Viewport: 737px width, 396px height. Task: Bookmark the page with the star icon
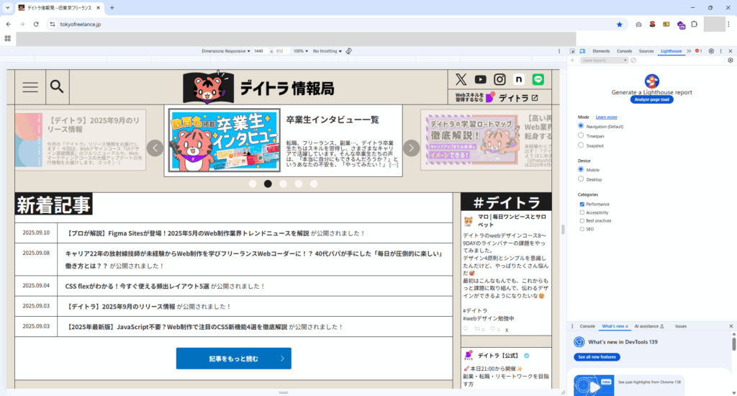[x=619, y=24]
